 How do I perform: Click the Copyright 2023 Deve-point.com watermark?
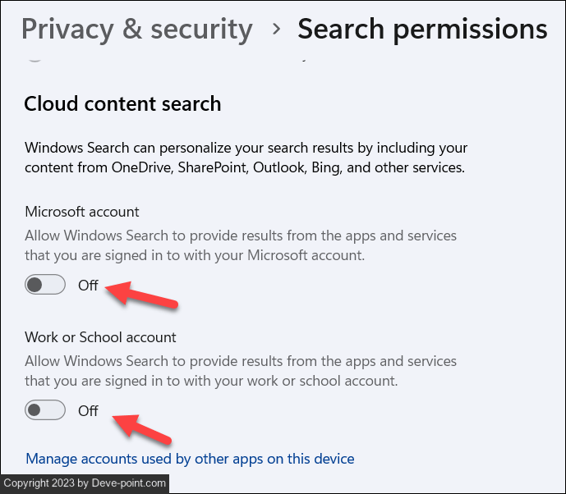(x=84, y=483)
